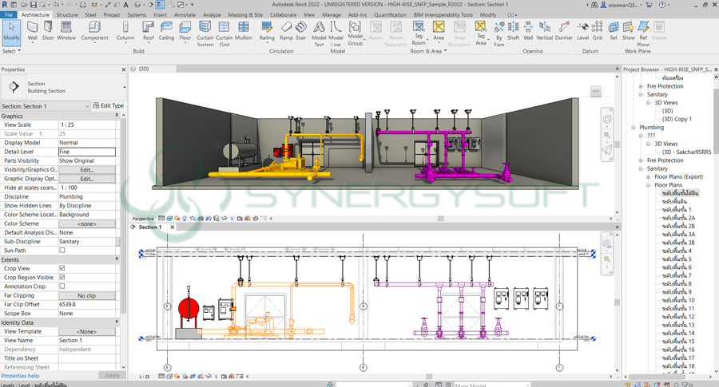Open the Section type selector dropdown

[124, 87]
